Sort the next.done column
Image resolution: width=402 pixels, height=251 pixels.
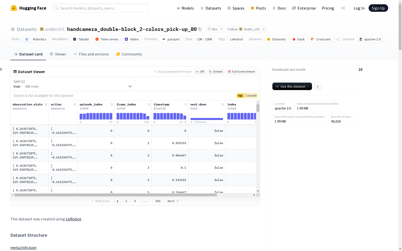[223, 104]
